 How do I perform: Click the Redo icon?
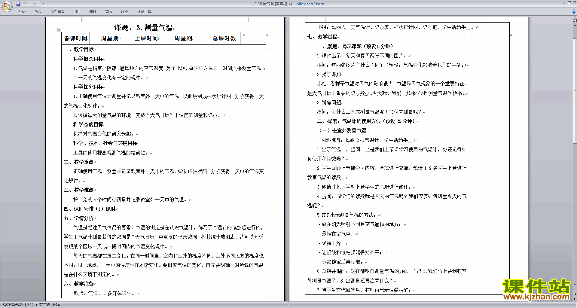35,4
